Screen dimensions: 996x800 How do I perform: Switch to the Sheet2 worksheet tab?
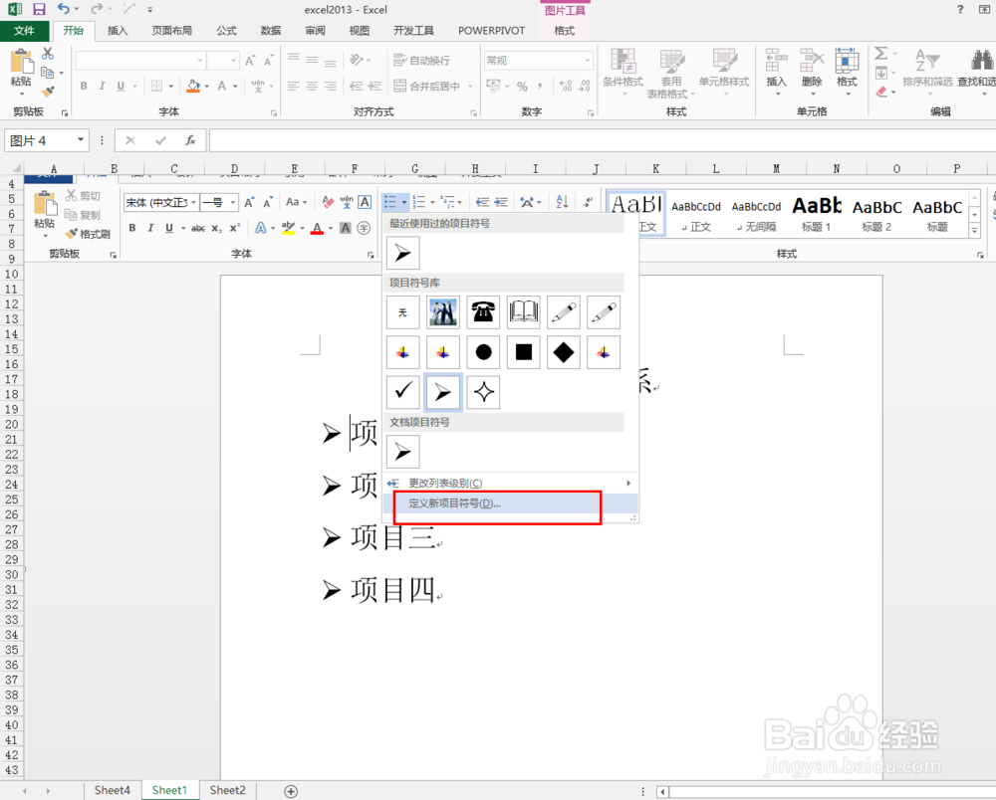pyautogui.click(x=227, y=789)
